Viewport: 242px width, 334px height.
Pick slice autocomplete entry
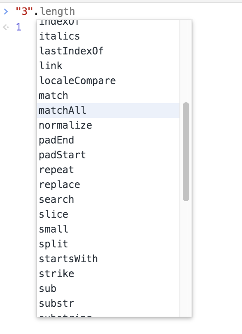(108, 214)
